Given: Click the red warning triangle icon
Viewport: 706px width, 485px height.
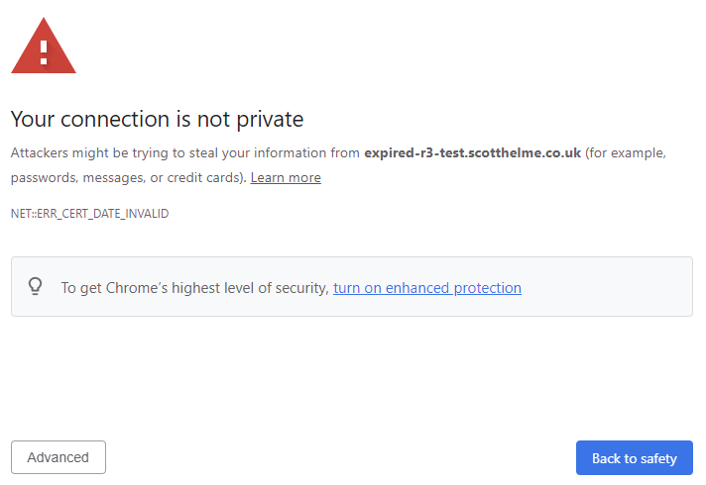Looking at the screenshot, I should tap(44, 48).
